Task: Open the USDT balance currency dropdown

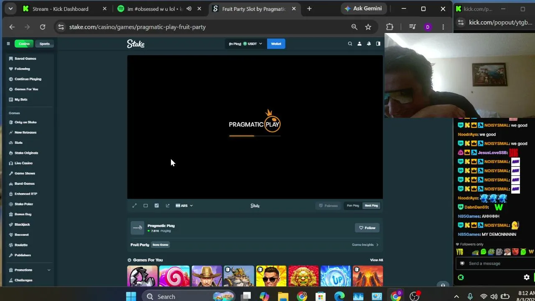Action: [x=245, y=43]
